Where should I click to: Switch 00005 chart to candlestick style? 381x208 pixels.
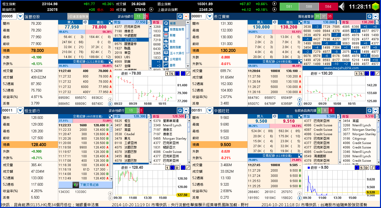(183, 74)
